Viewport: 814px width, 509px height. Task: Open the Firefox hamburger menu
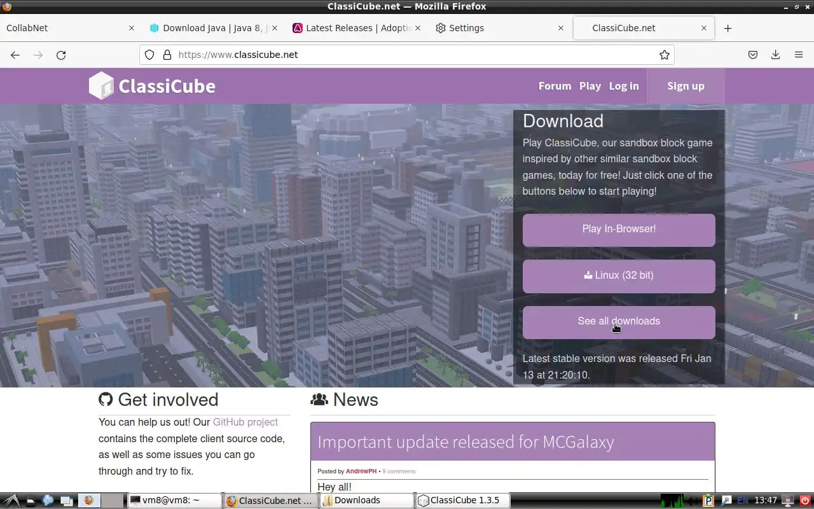[x=799, y=55]
